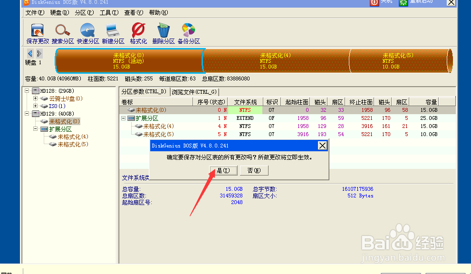Go to previous disk with left arrow
471x274 pixels.
point(30,54)
